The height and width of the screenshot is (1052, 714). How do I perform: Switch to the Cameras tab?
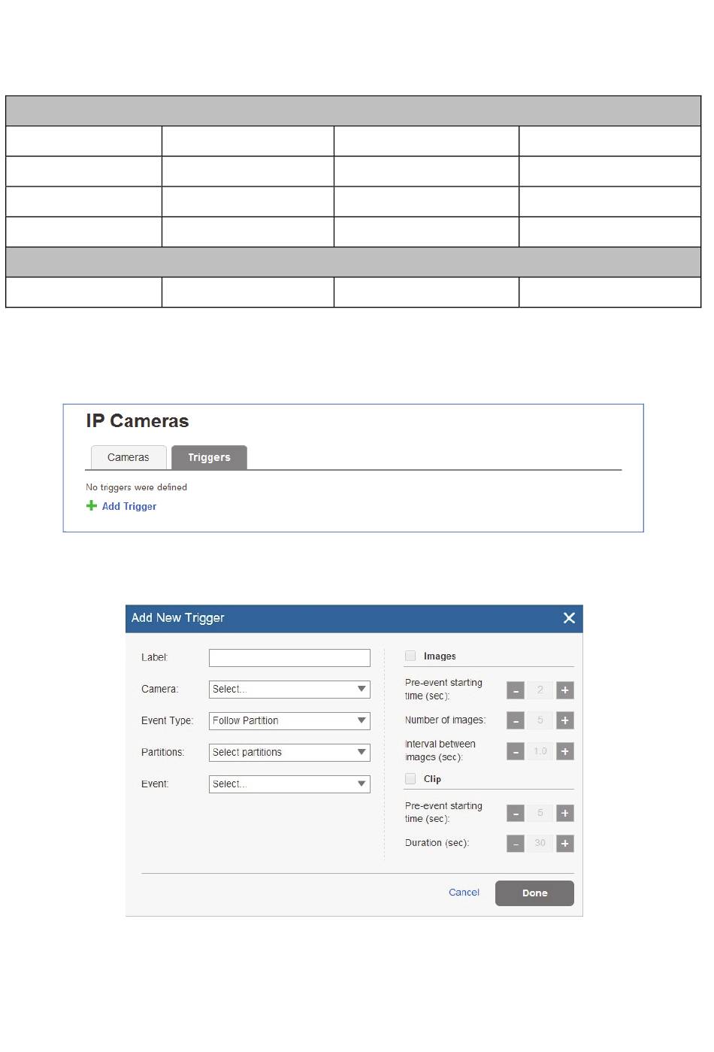pos(129,457)
